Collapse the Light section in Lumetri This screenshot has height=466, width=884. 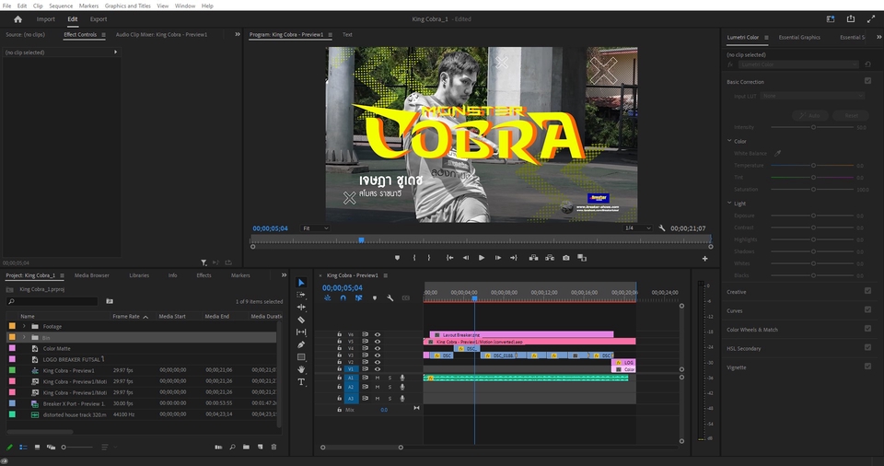(729, 204)
